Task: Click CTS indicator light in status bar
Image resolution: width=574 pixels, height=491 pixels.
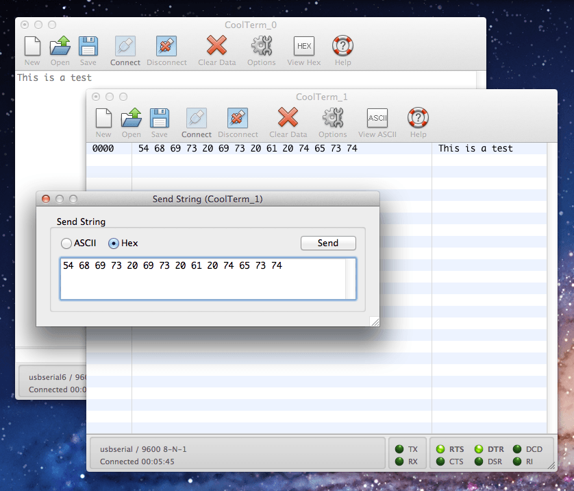Action: pyautogui.click(x=440, y=462)
